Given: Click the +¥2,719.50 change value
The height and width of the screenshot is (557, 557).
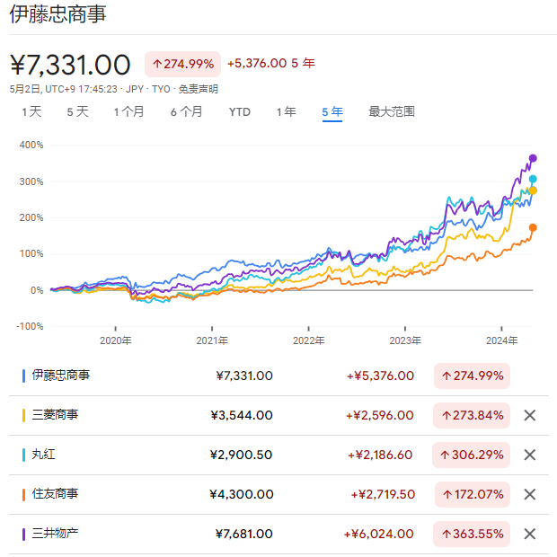Looking at the screenshot, I should tap(383, 494).
